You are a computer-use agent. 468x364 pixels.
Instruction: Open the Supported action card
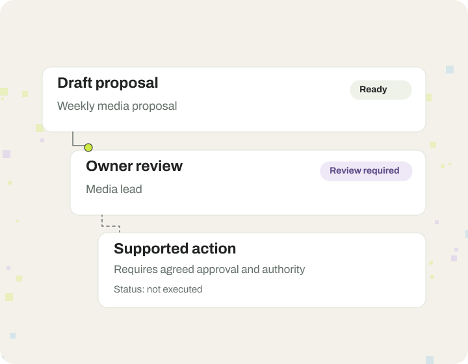[x=262, y=270]
